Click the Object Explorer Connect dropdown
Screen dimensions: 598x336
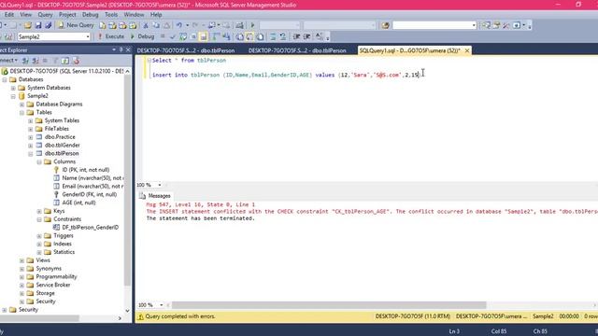tap(8, 60)
